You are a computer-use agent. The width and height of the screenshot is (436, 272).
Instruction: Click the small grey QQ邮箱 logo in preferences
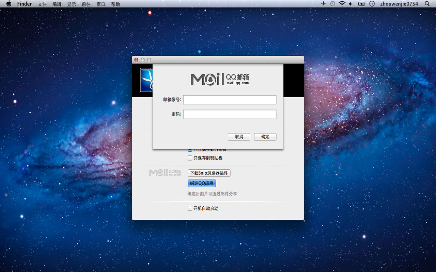[x=165, y=173]
